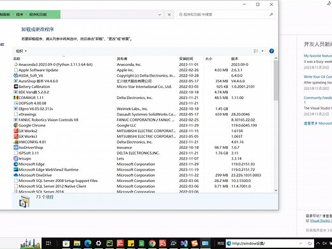
Task: Select Microsoft SQL Server 2012 Native Client
Action: pos(143,186)
